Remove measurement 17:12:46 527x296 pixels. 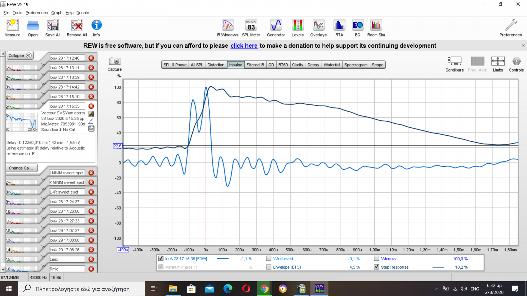point(91,58)
